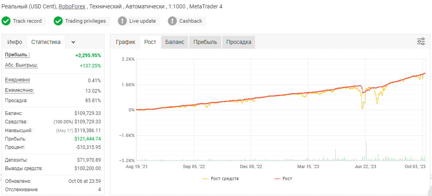Viewport: 432px width, 196px height.
Task: Show the Просадка chart tab
Action: [239, 42]
